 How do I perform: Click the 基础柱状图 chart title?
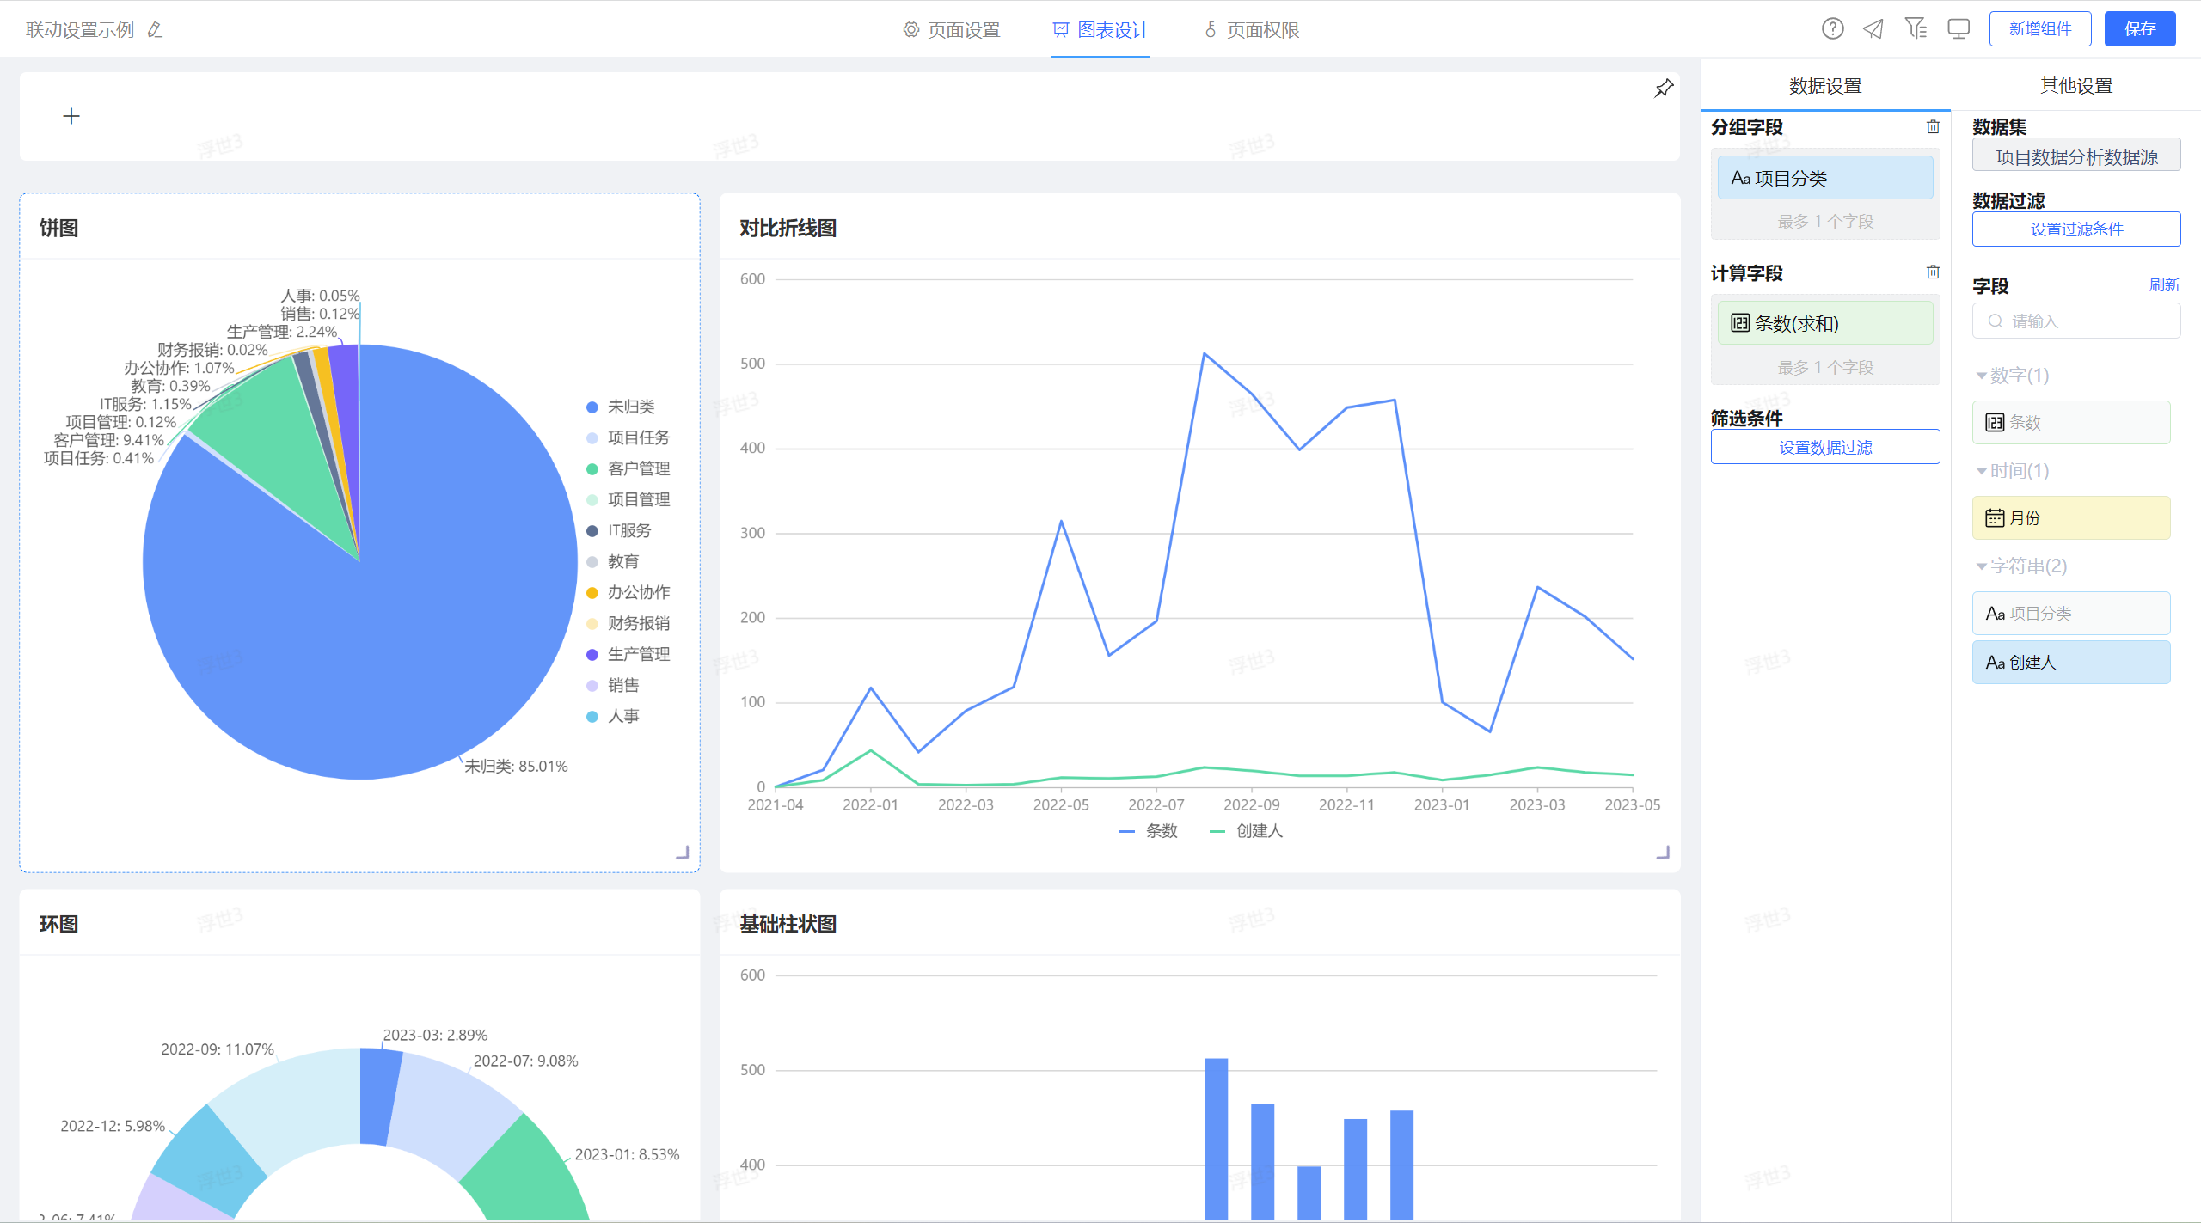click(788, 924)
